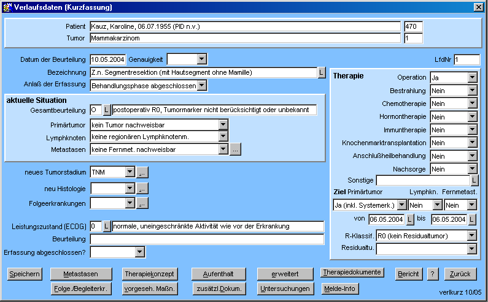Click the ellipsis button next to neu Histologie

142,188
